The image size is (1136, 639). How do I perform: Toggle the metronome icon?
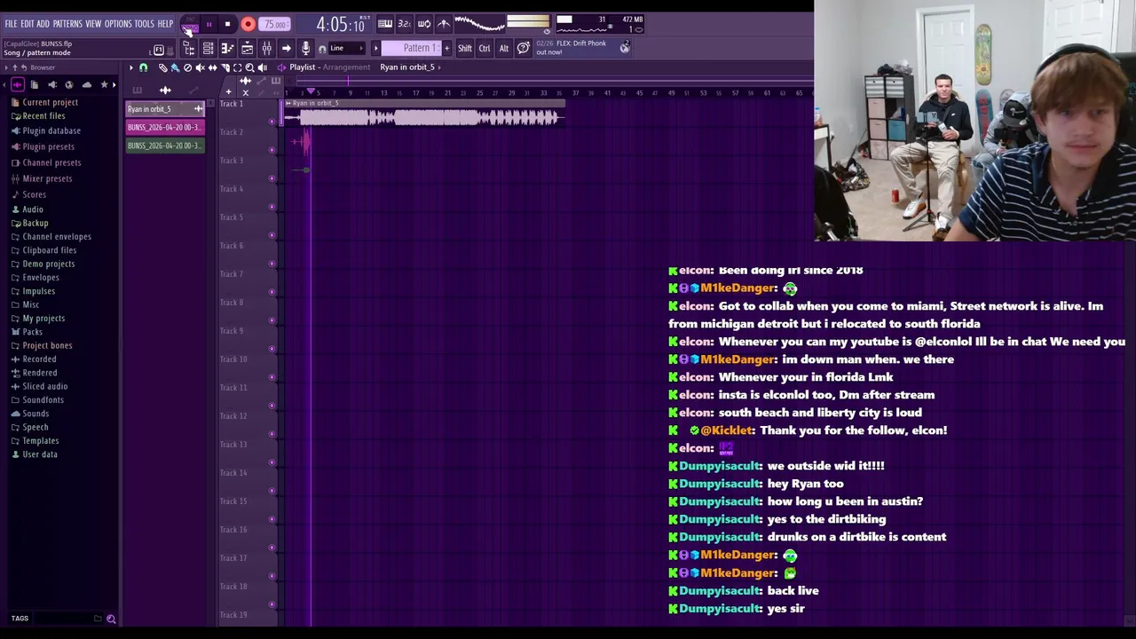pyautogui.click(x=444, y=24)
